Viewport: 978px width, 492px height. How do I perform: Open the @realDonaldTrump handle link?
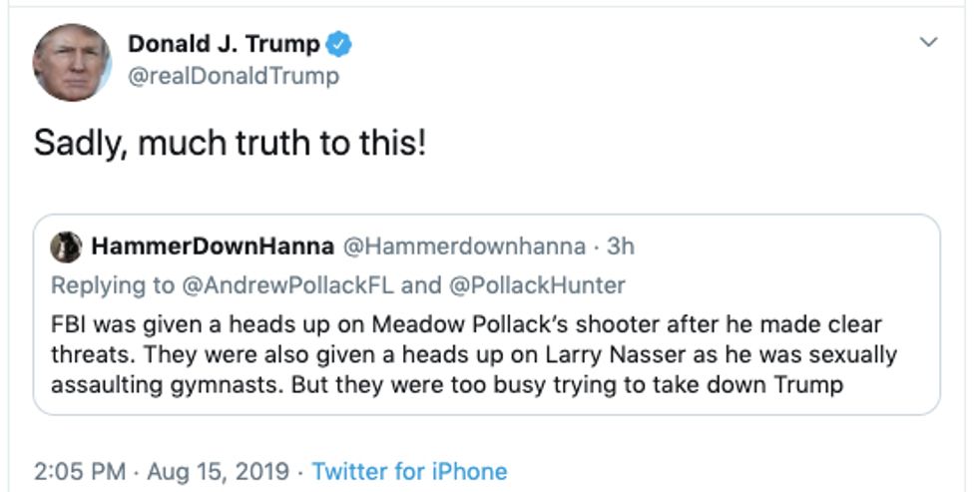pyautogui.click(x=234, y=76)
